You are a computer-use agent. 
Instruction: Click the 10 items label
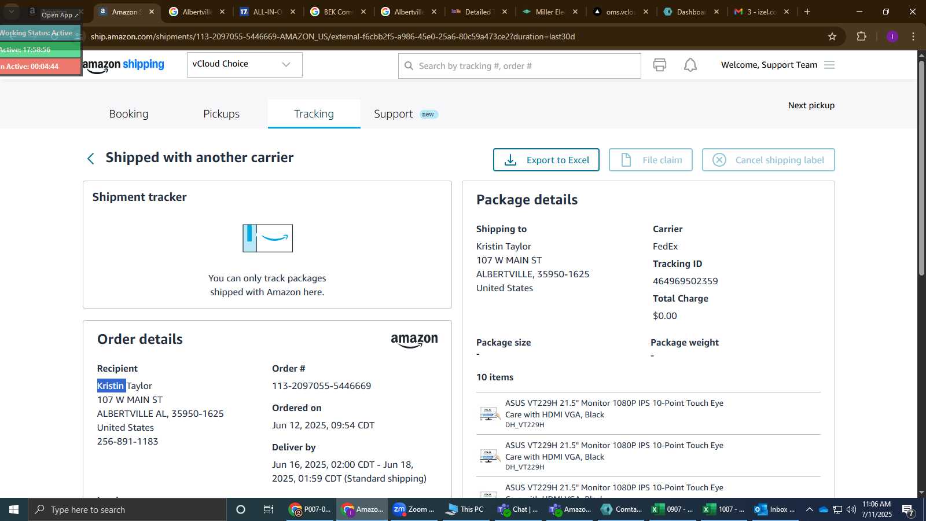coord(495,377)
